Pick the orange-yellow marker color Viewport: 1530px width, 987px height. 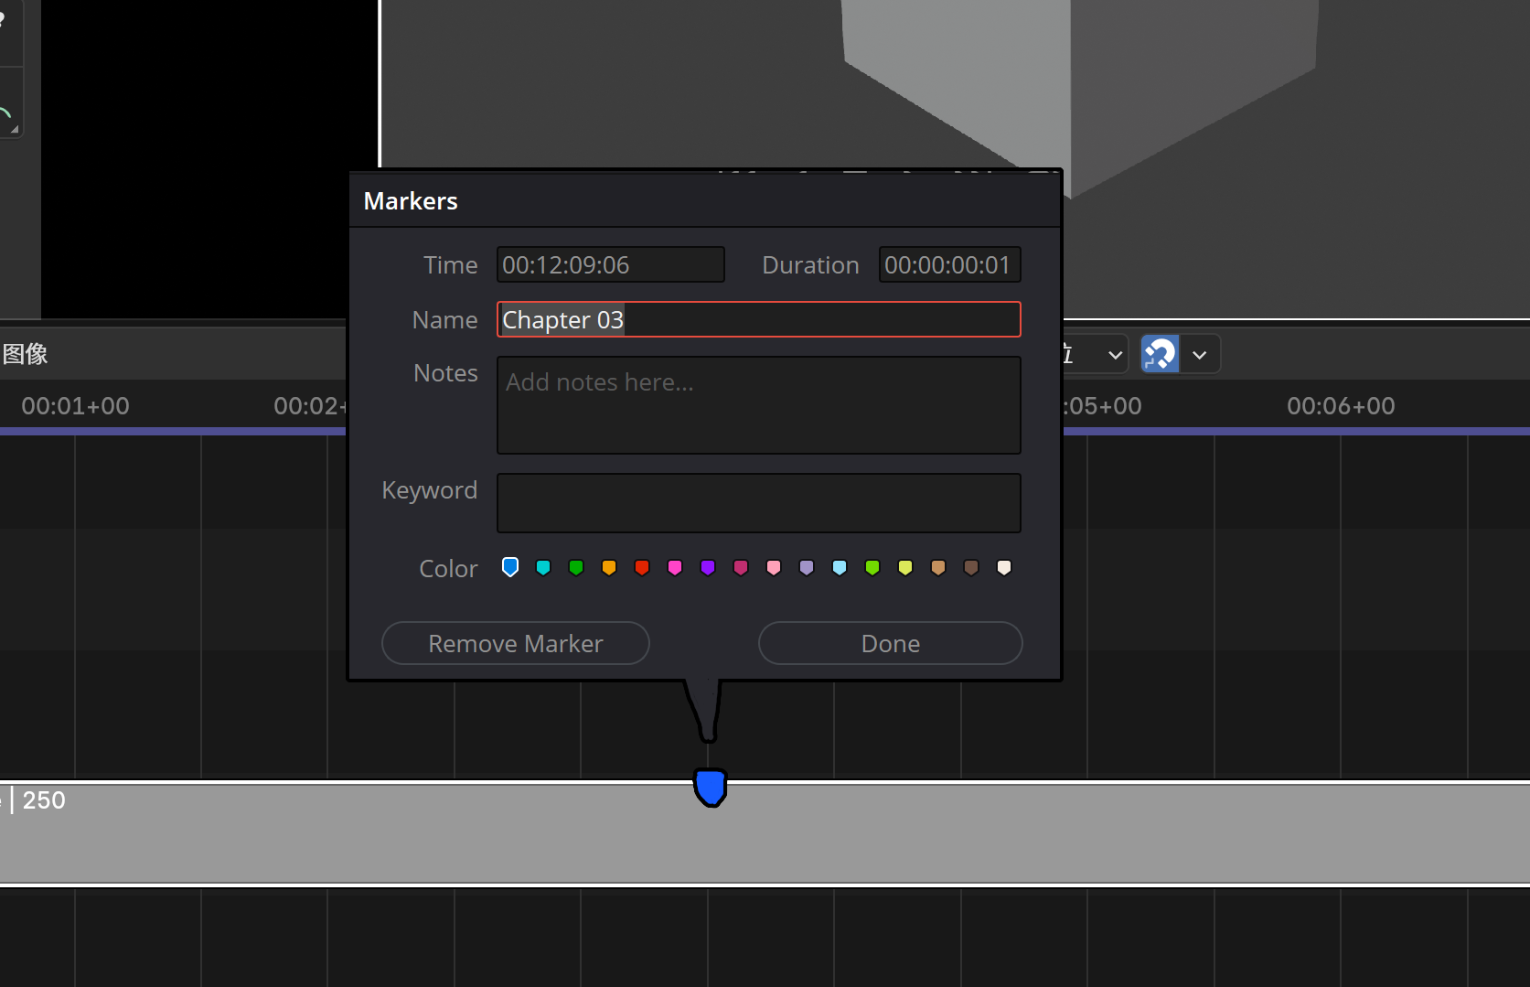pos(609,567)
